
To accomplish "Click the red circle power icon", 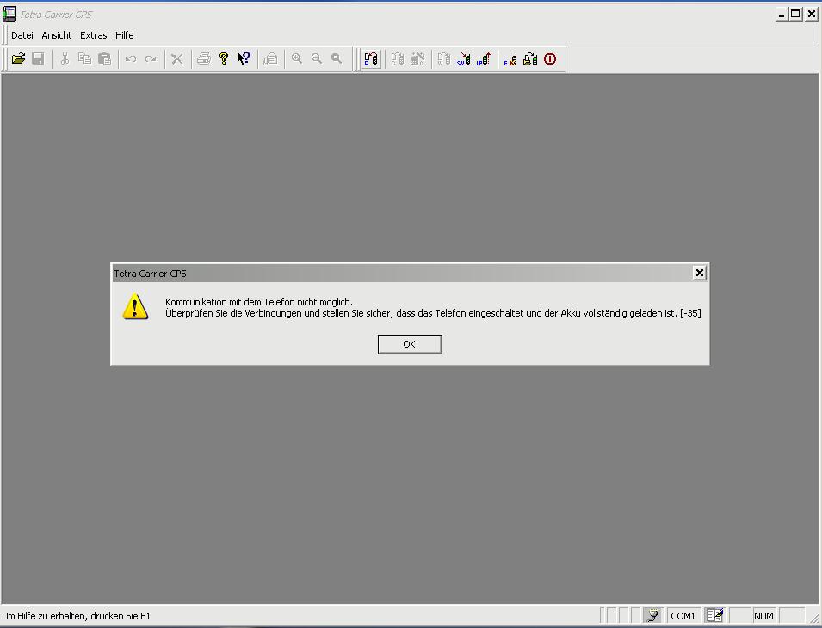I will 550,59.
